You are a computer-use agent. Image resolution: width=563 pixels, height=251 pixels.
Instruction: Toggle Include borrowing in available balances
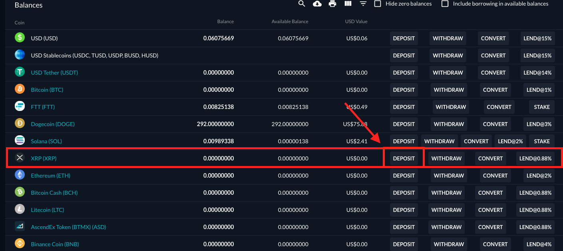[x=445, y=4]
